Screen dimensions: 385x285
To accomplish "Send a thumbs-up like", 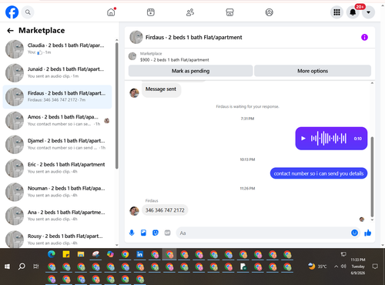I will [x=368, y=233].
